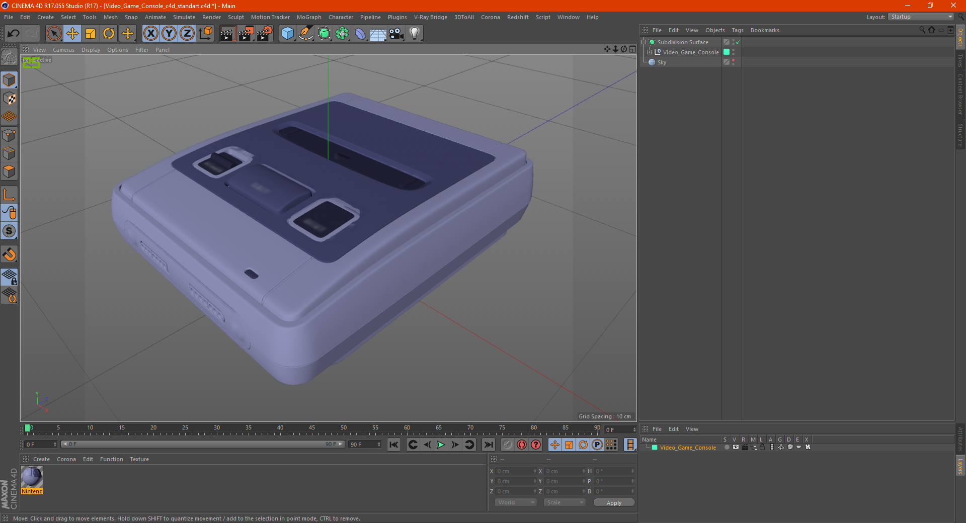
Task: Expand the Video_Game_Console object node
Action: pos(649,52)
